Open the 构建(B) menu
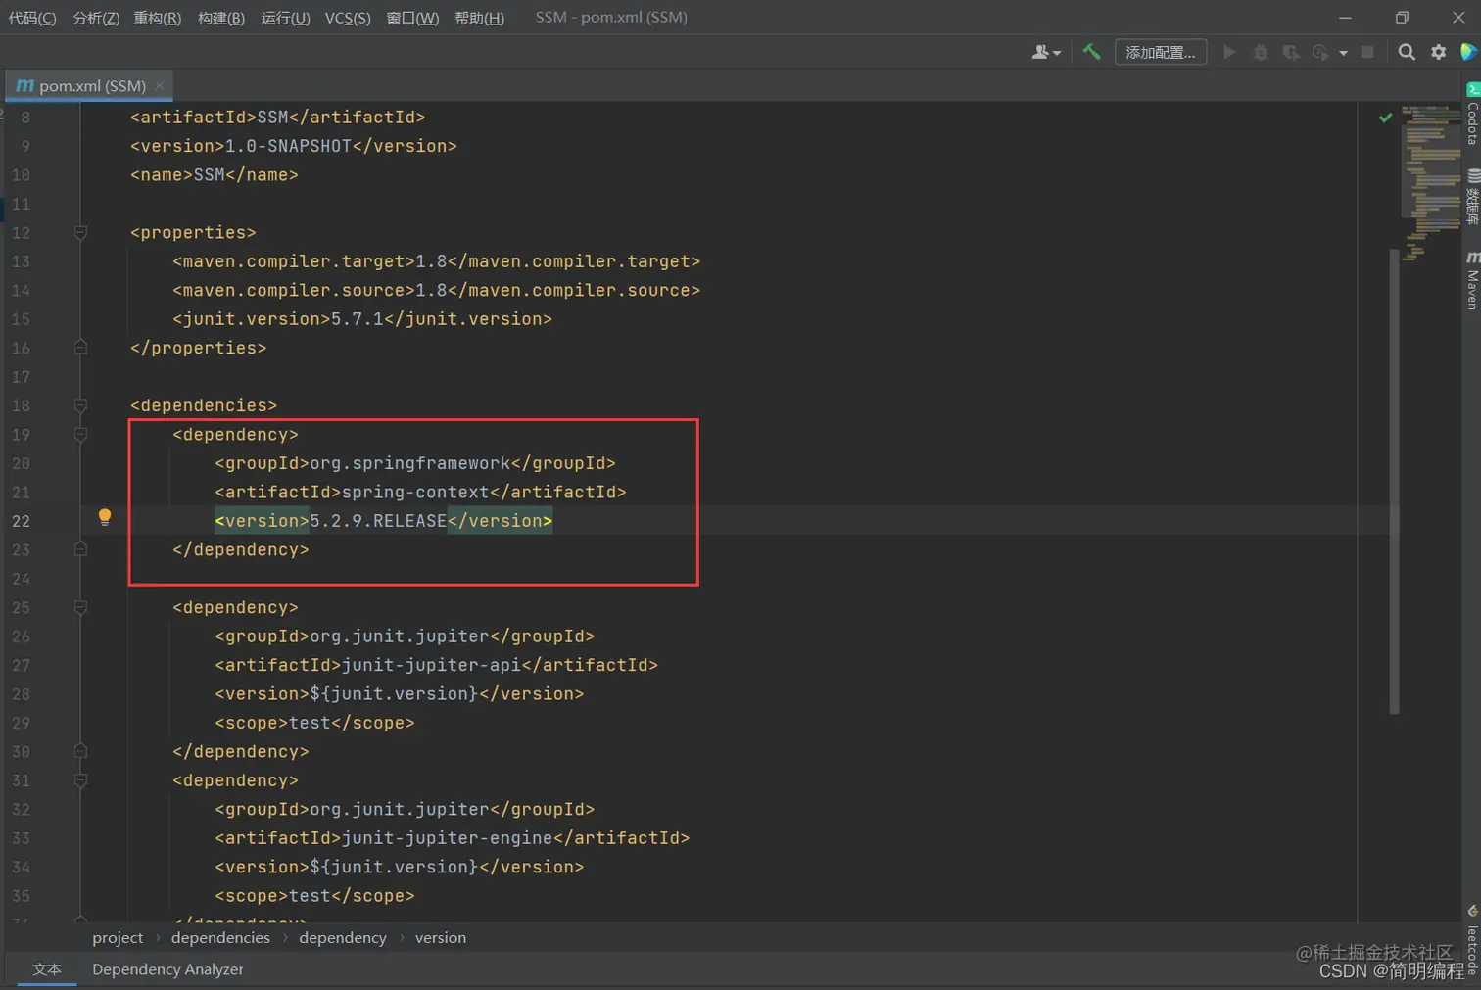Image resolution: width=1481 pixels, height=990 pixels. (x=221, y=18)
